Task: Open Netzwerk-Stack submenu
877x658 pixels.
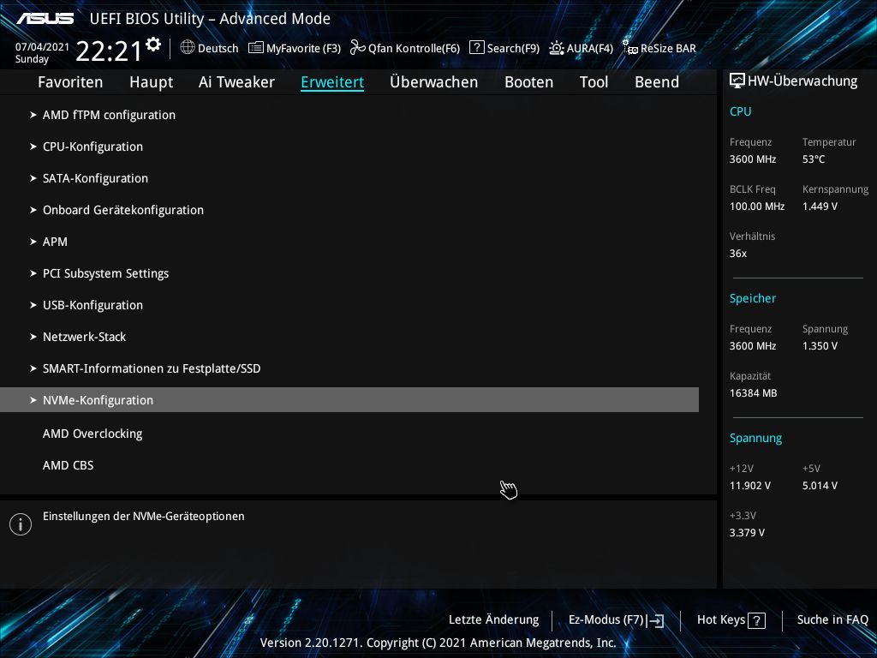Action: (85, 337)
